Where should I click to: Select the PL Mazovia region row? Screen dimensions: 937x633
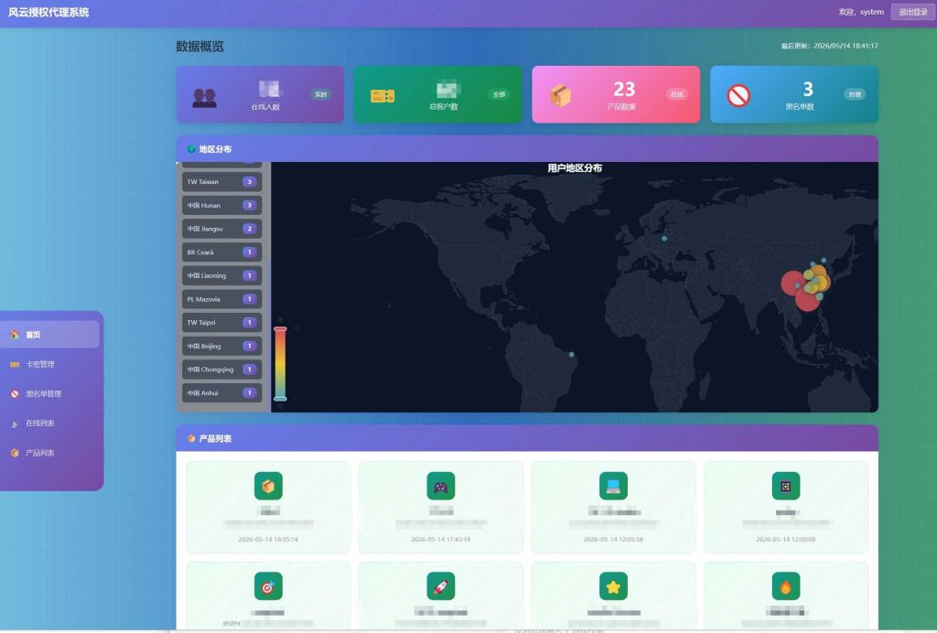(221, 299)
